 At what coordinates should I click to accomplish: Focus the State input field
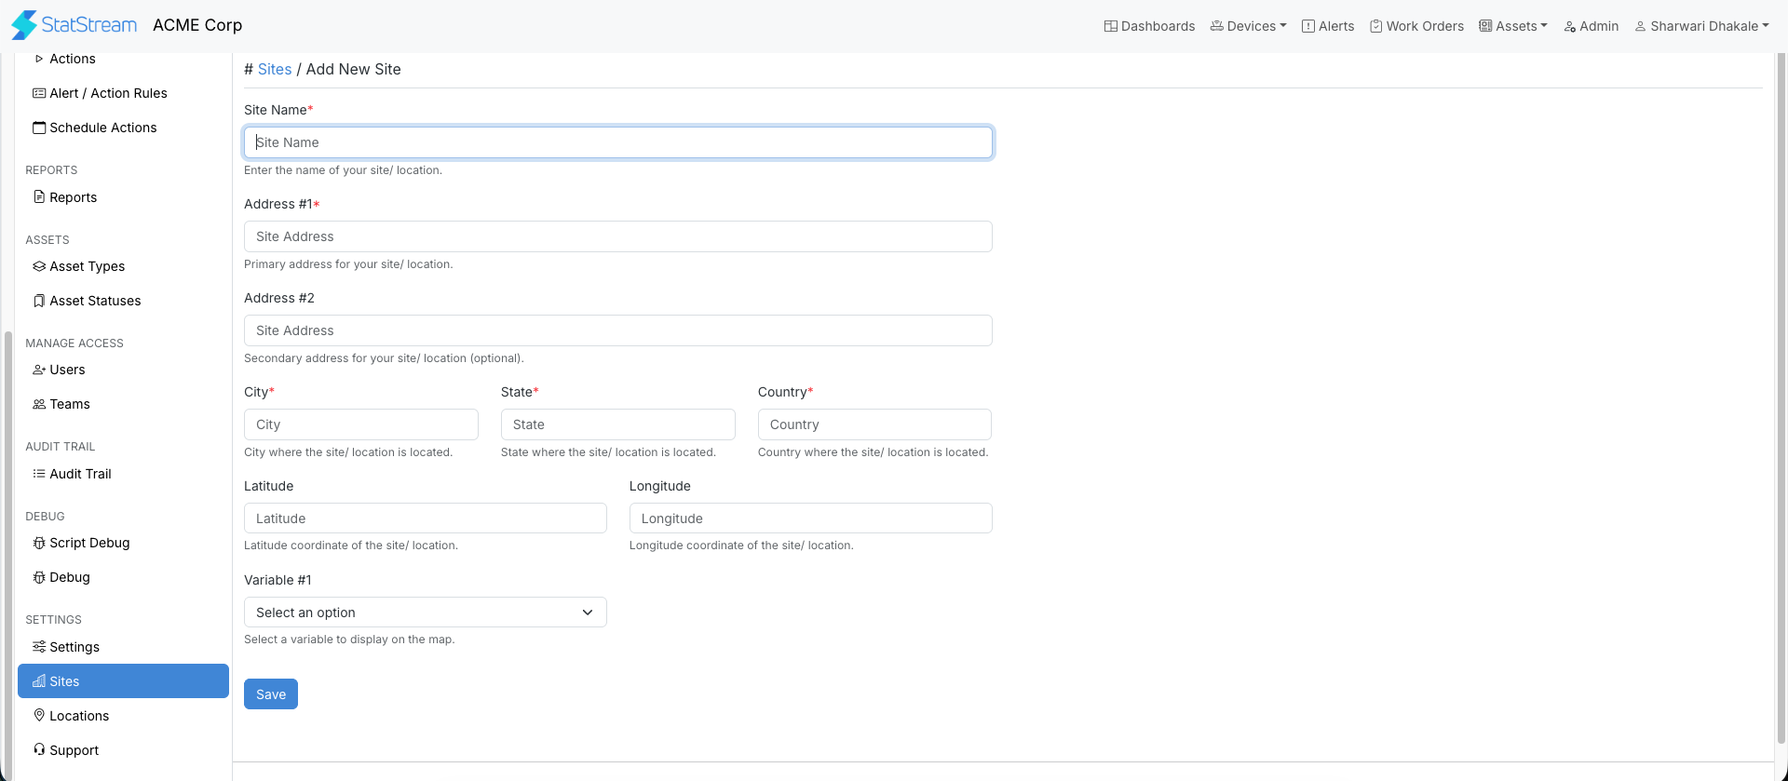[x=618, y=424]
